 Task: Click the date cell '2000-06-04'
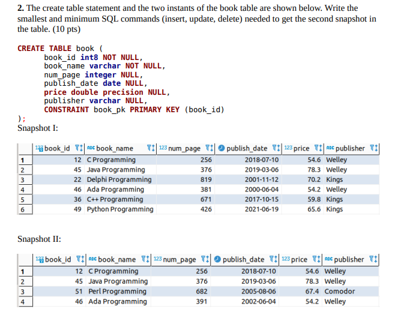point(249,190)
